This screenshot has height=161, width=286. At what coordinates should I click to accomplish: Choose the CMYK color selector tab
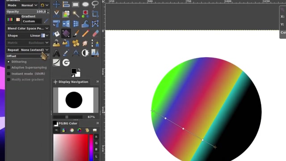pos(64,130)
